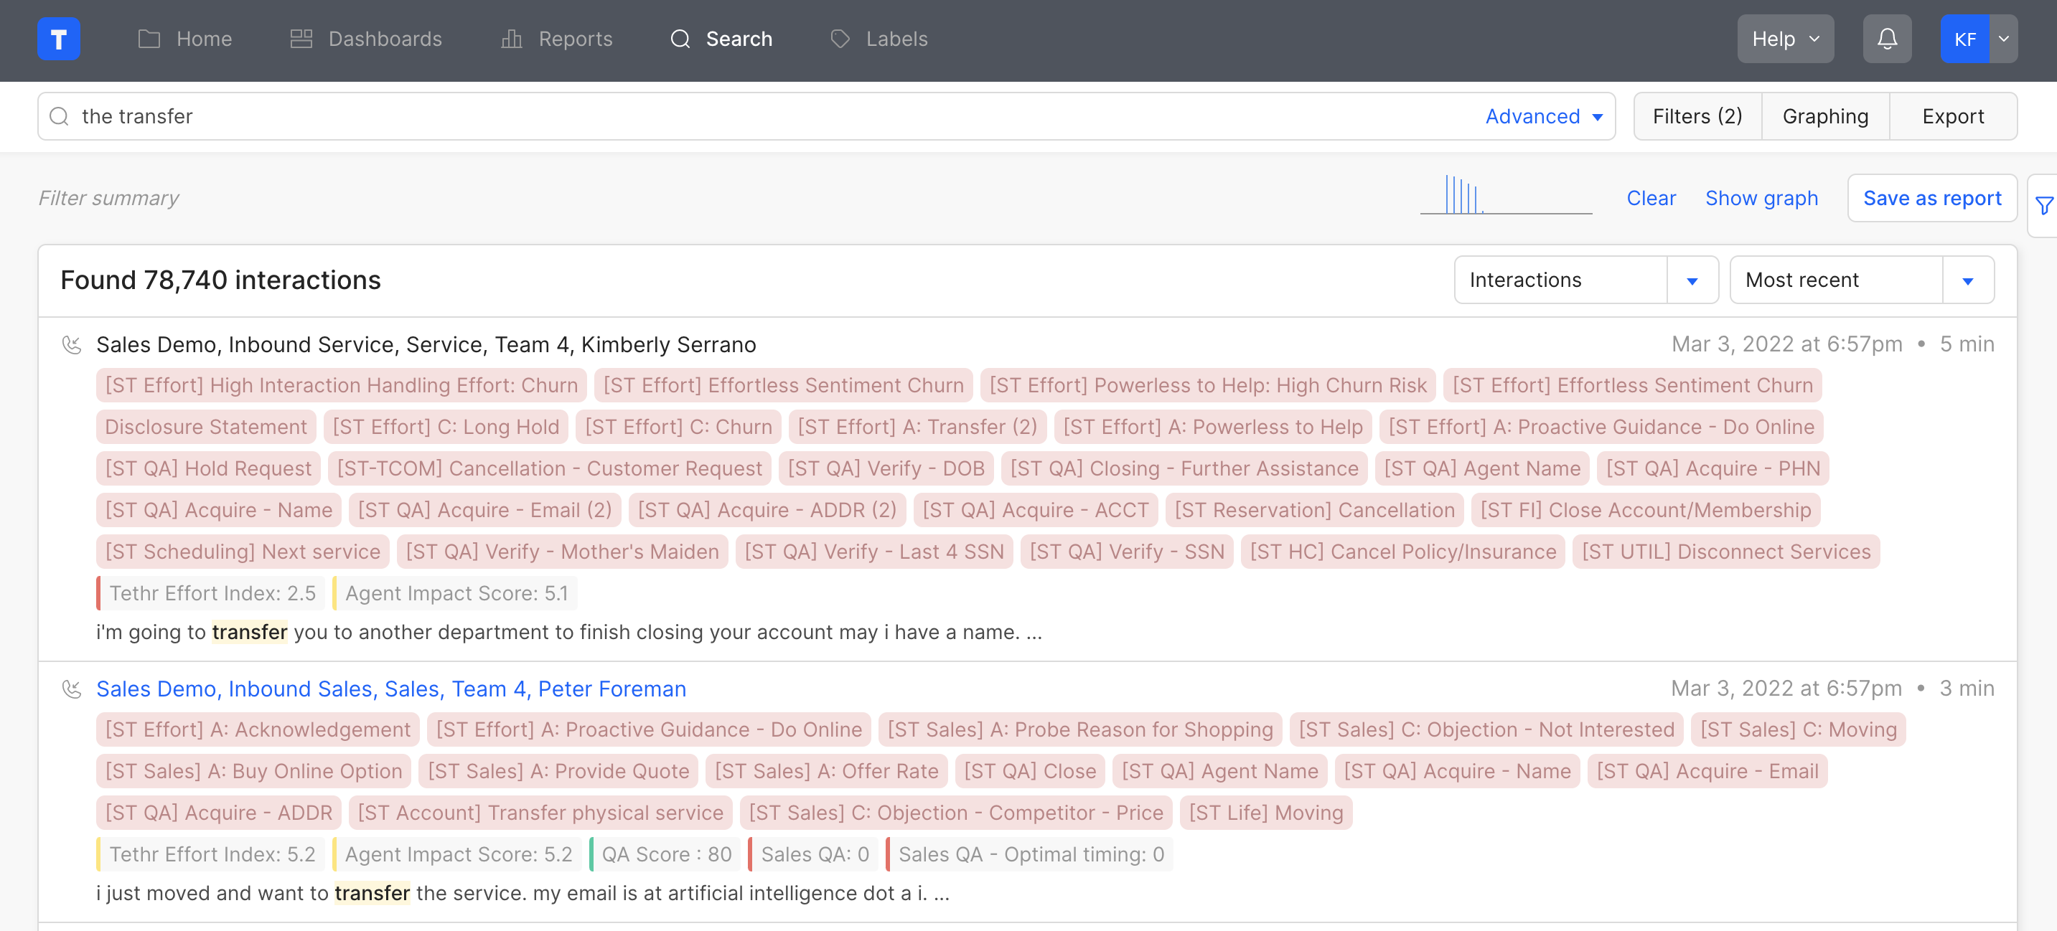Viewport: 2057px width, 931px height.
Task: Go to Dashboards
Action: (366, 38)
